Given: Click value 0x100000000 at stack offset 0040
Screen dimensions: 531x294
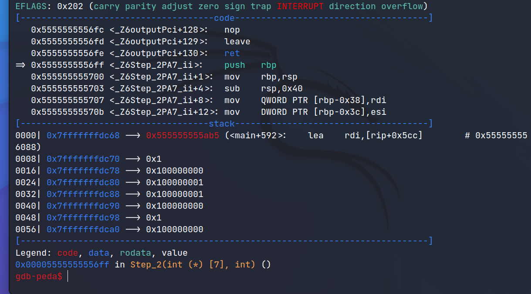Looking at the screenshot, I should 175,206.
